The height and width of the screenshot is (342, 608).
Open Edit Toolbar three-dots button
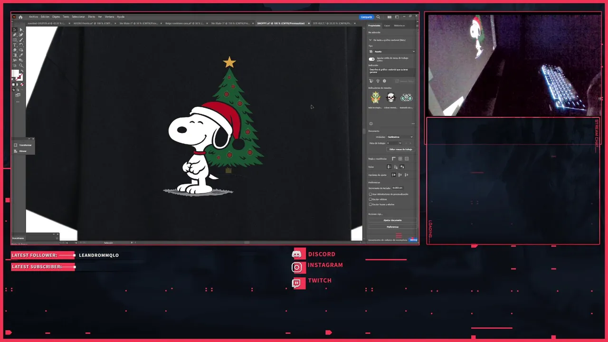coord(18,102)
